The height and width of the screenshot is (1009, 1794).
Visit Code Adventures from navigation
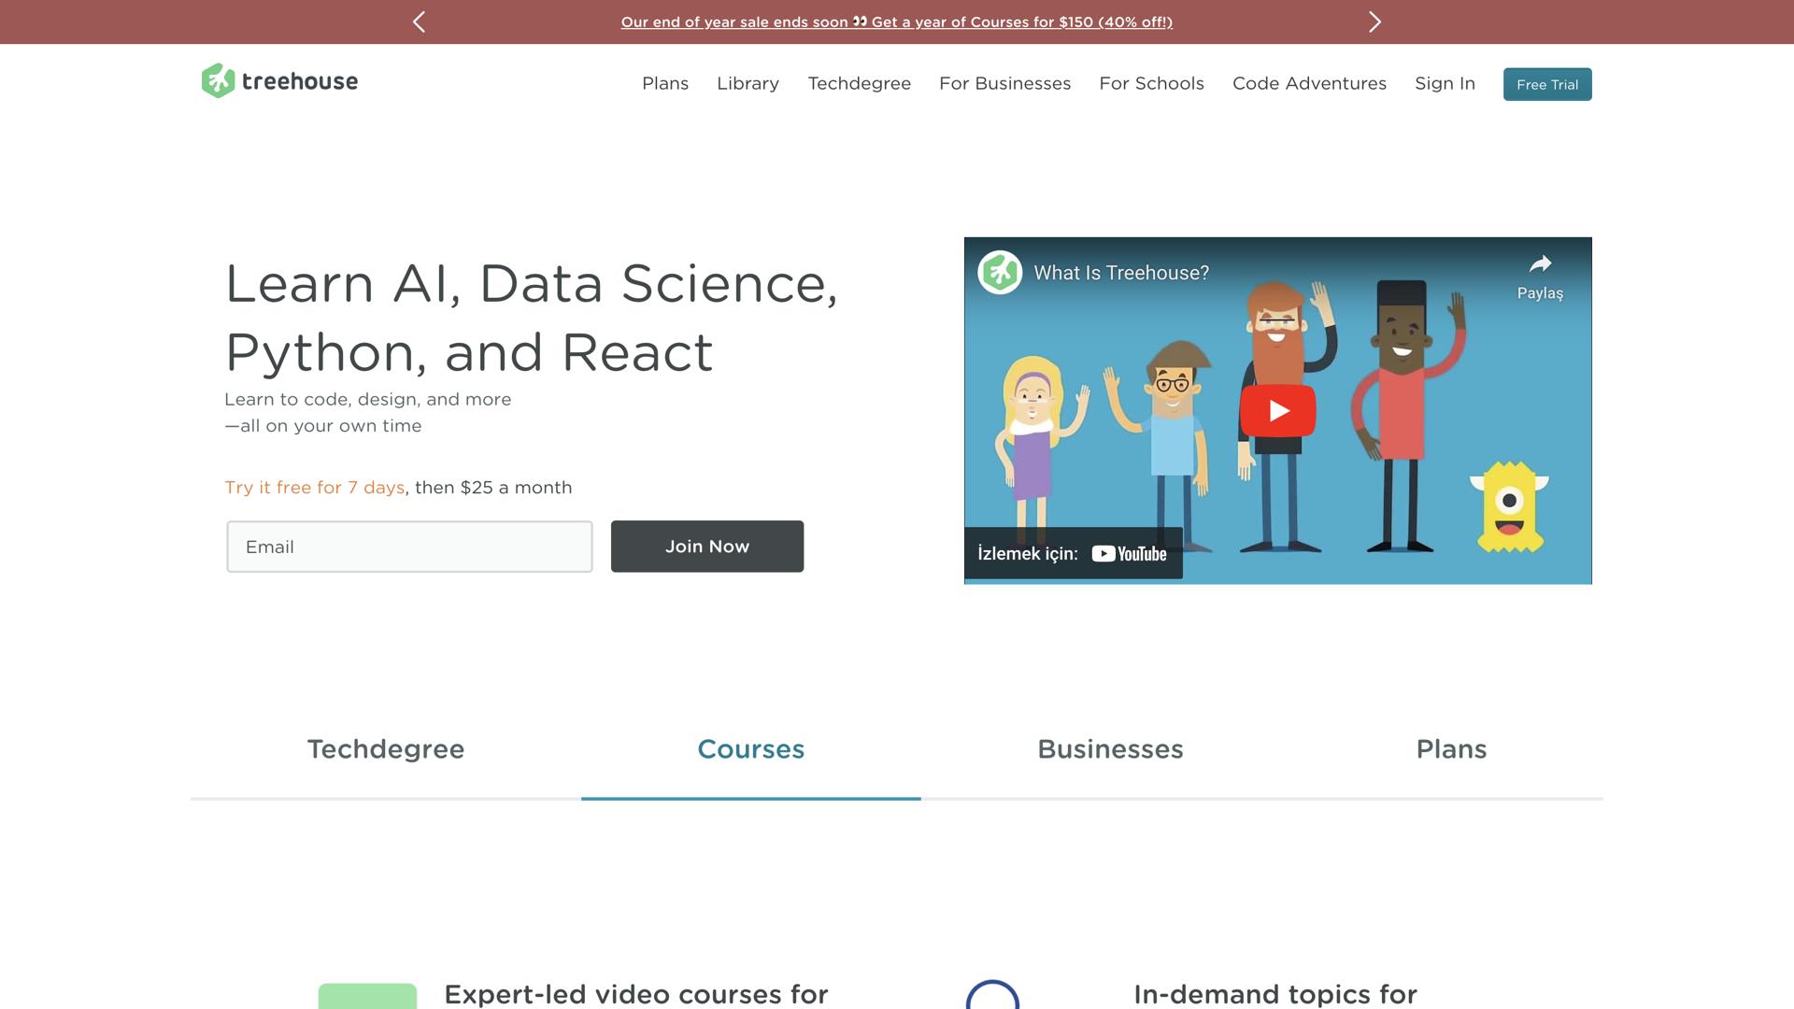(1309, 83)
